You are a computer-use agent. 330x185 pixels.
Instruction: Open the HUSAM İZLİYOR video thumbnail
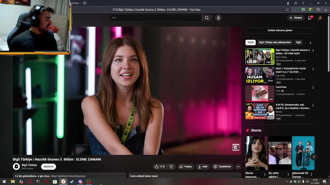(260, 75)
